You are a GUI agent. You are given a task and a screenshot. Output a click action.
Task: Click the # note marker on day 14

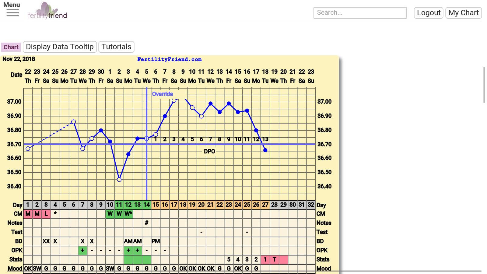146,223
